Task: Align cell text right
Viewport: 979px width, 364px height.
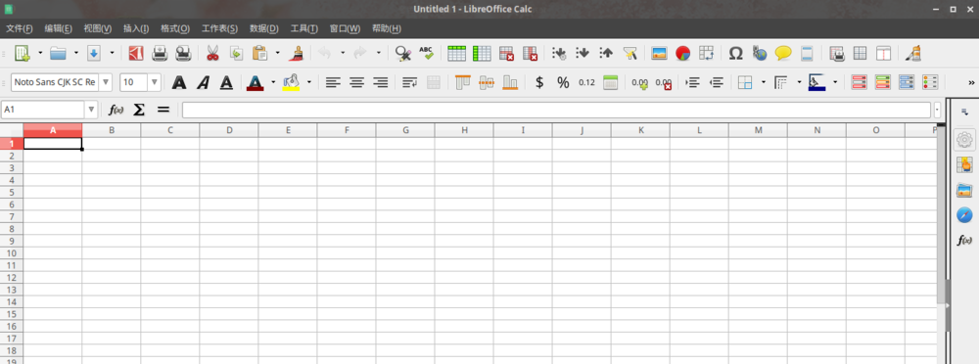Action: click(380, 82)
